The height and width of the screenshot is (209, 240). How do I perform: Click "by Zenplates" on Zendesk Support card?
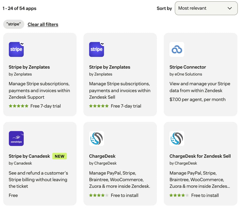tap(20, 74)
